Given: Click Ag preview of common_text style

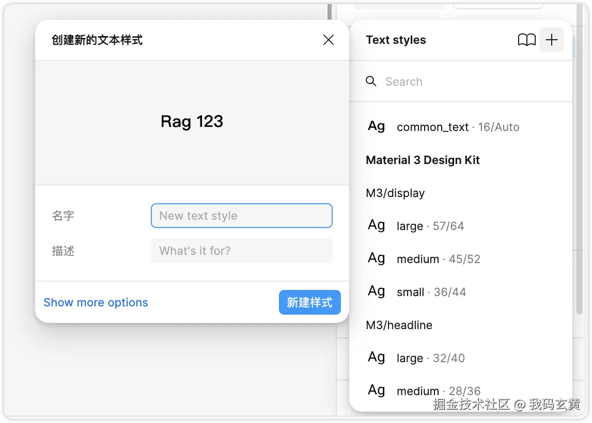Looking at the screenshot, I should click(x=377, y=126).
